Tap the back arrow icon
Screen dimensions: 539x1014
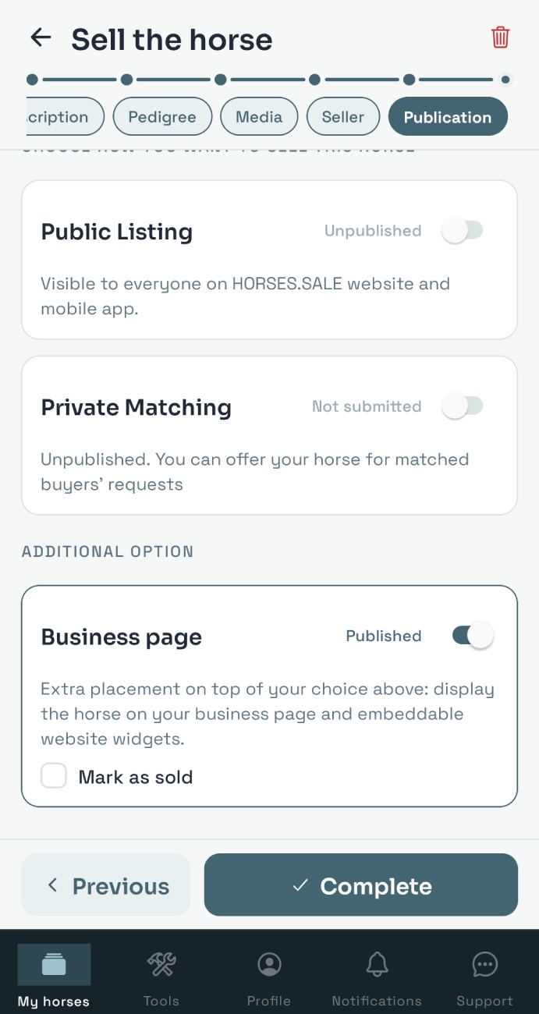[40, 37]
